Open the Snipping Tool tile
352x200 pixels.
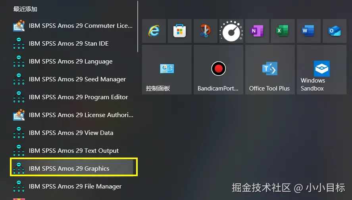click(x=206, y=31)
